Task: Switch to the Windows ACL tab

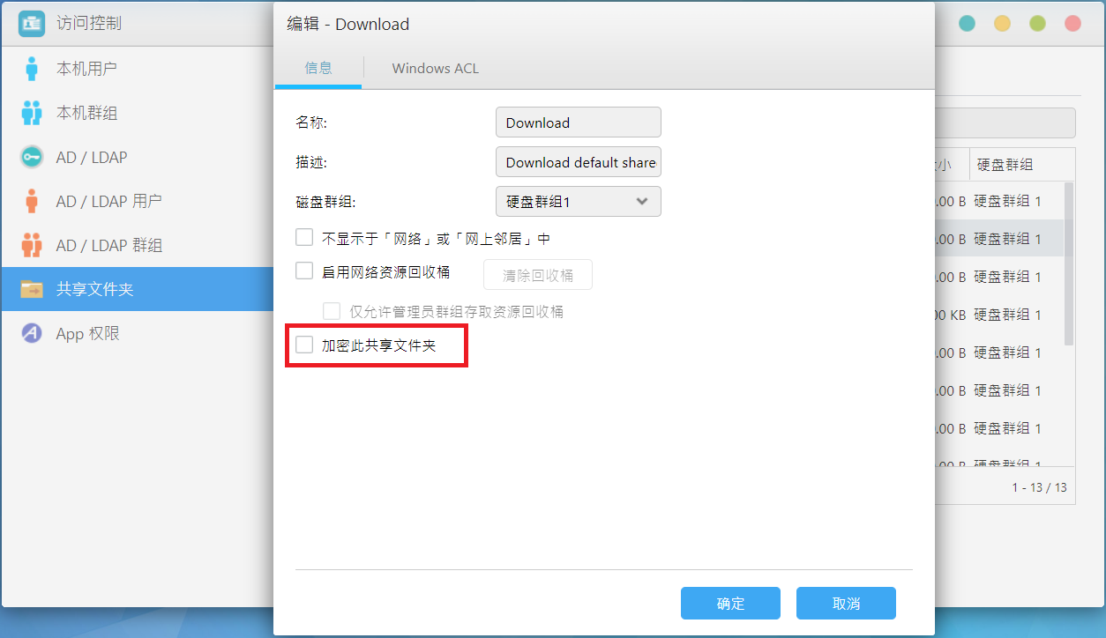Action: pos(436,68)
